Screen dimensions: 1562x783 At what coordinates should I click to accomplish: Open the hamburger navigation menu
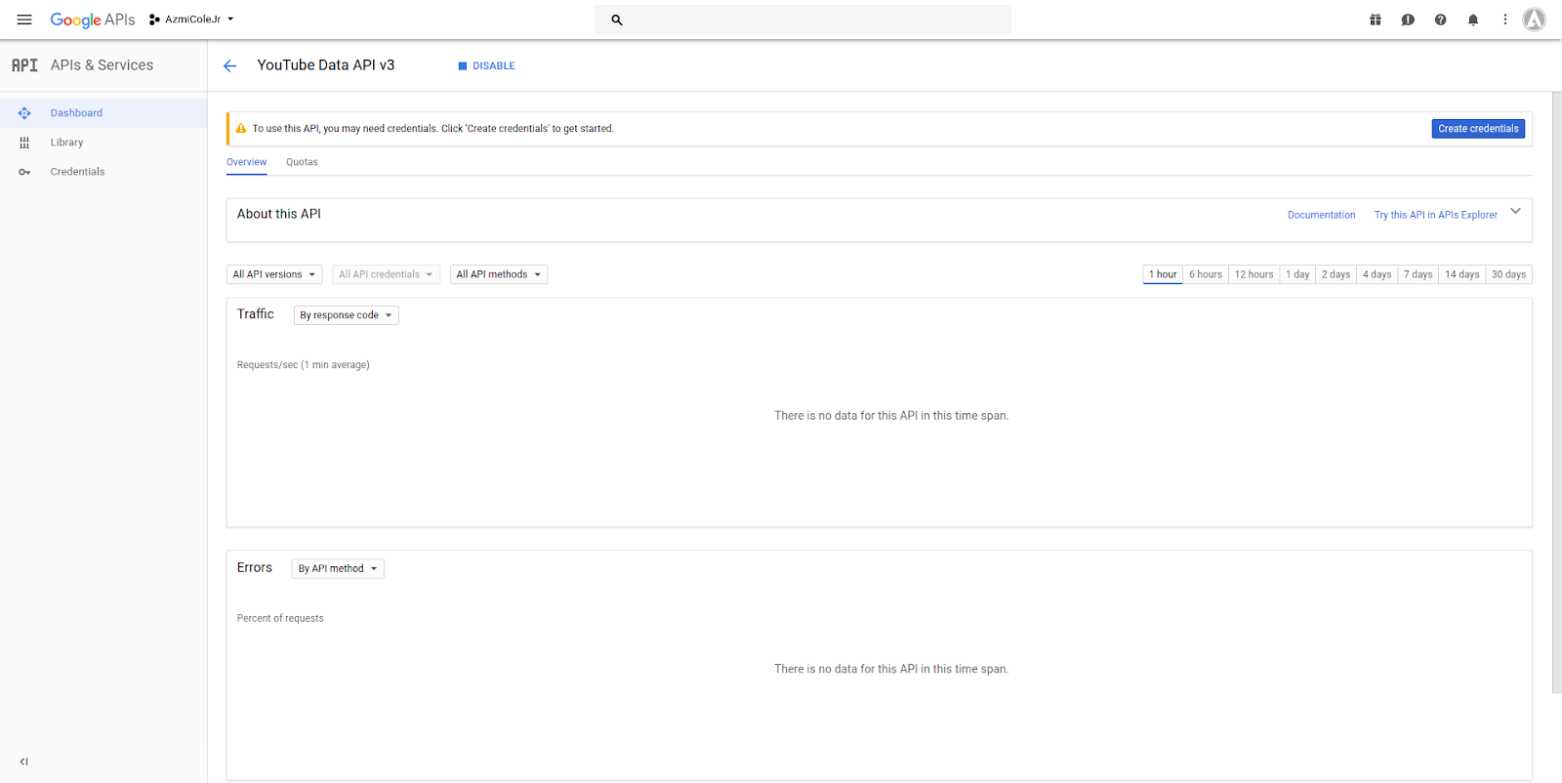point(24,20)
